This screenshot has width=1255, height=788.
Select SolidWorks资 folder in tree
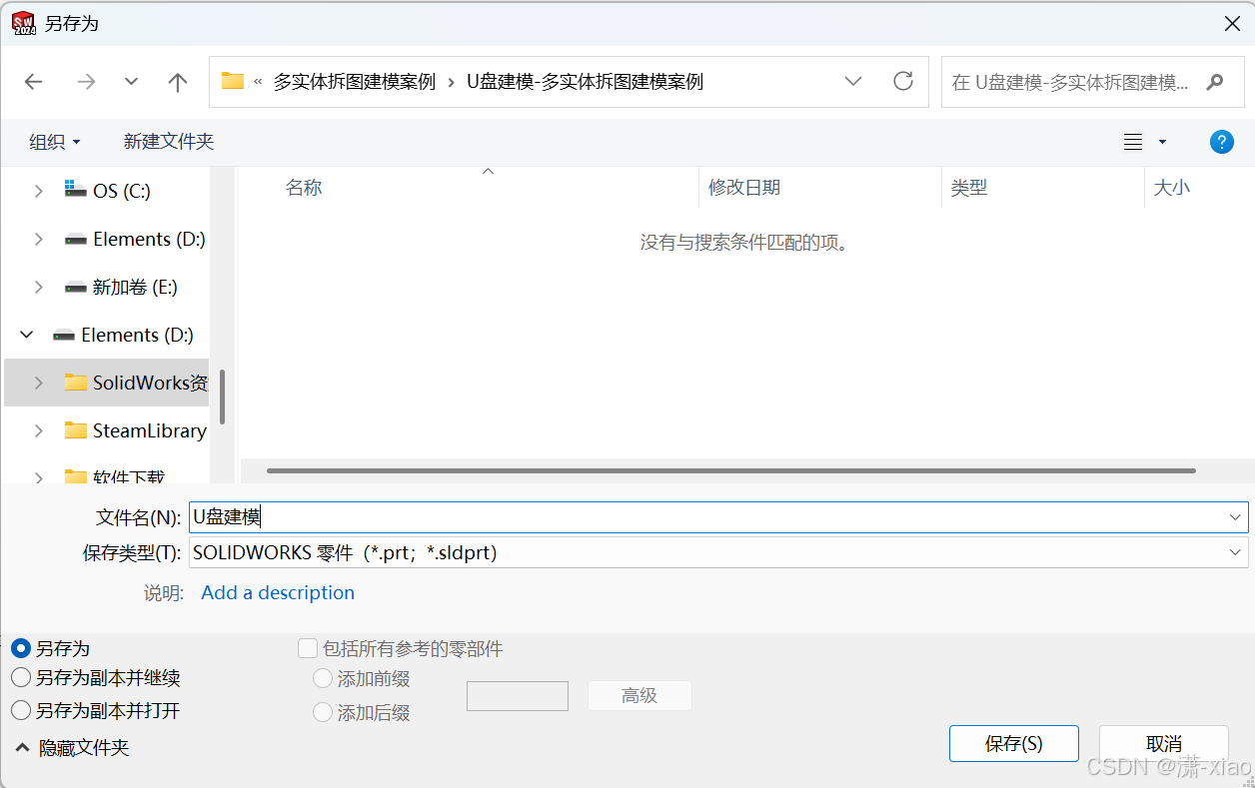tap(136, 383)
